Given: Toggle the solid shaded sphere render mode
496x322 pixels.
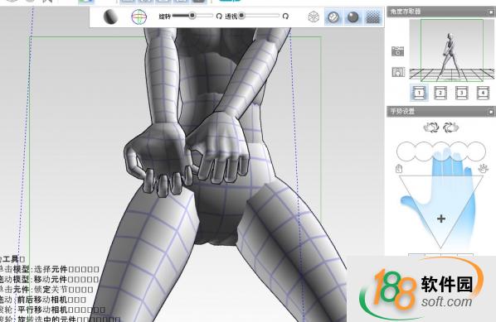Looking at the screenshot, I should point(353,17).
